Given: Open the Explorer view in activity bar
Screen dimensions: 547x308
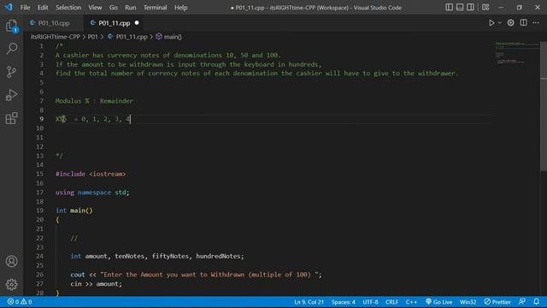Looking at the screenshot, I should coord(11,27).
